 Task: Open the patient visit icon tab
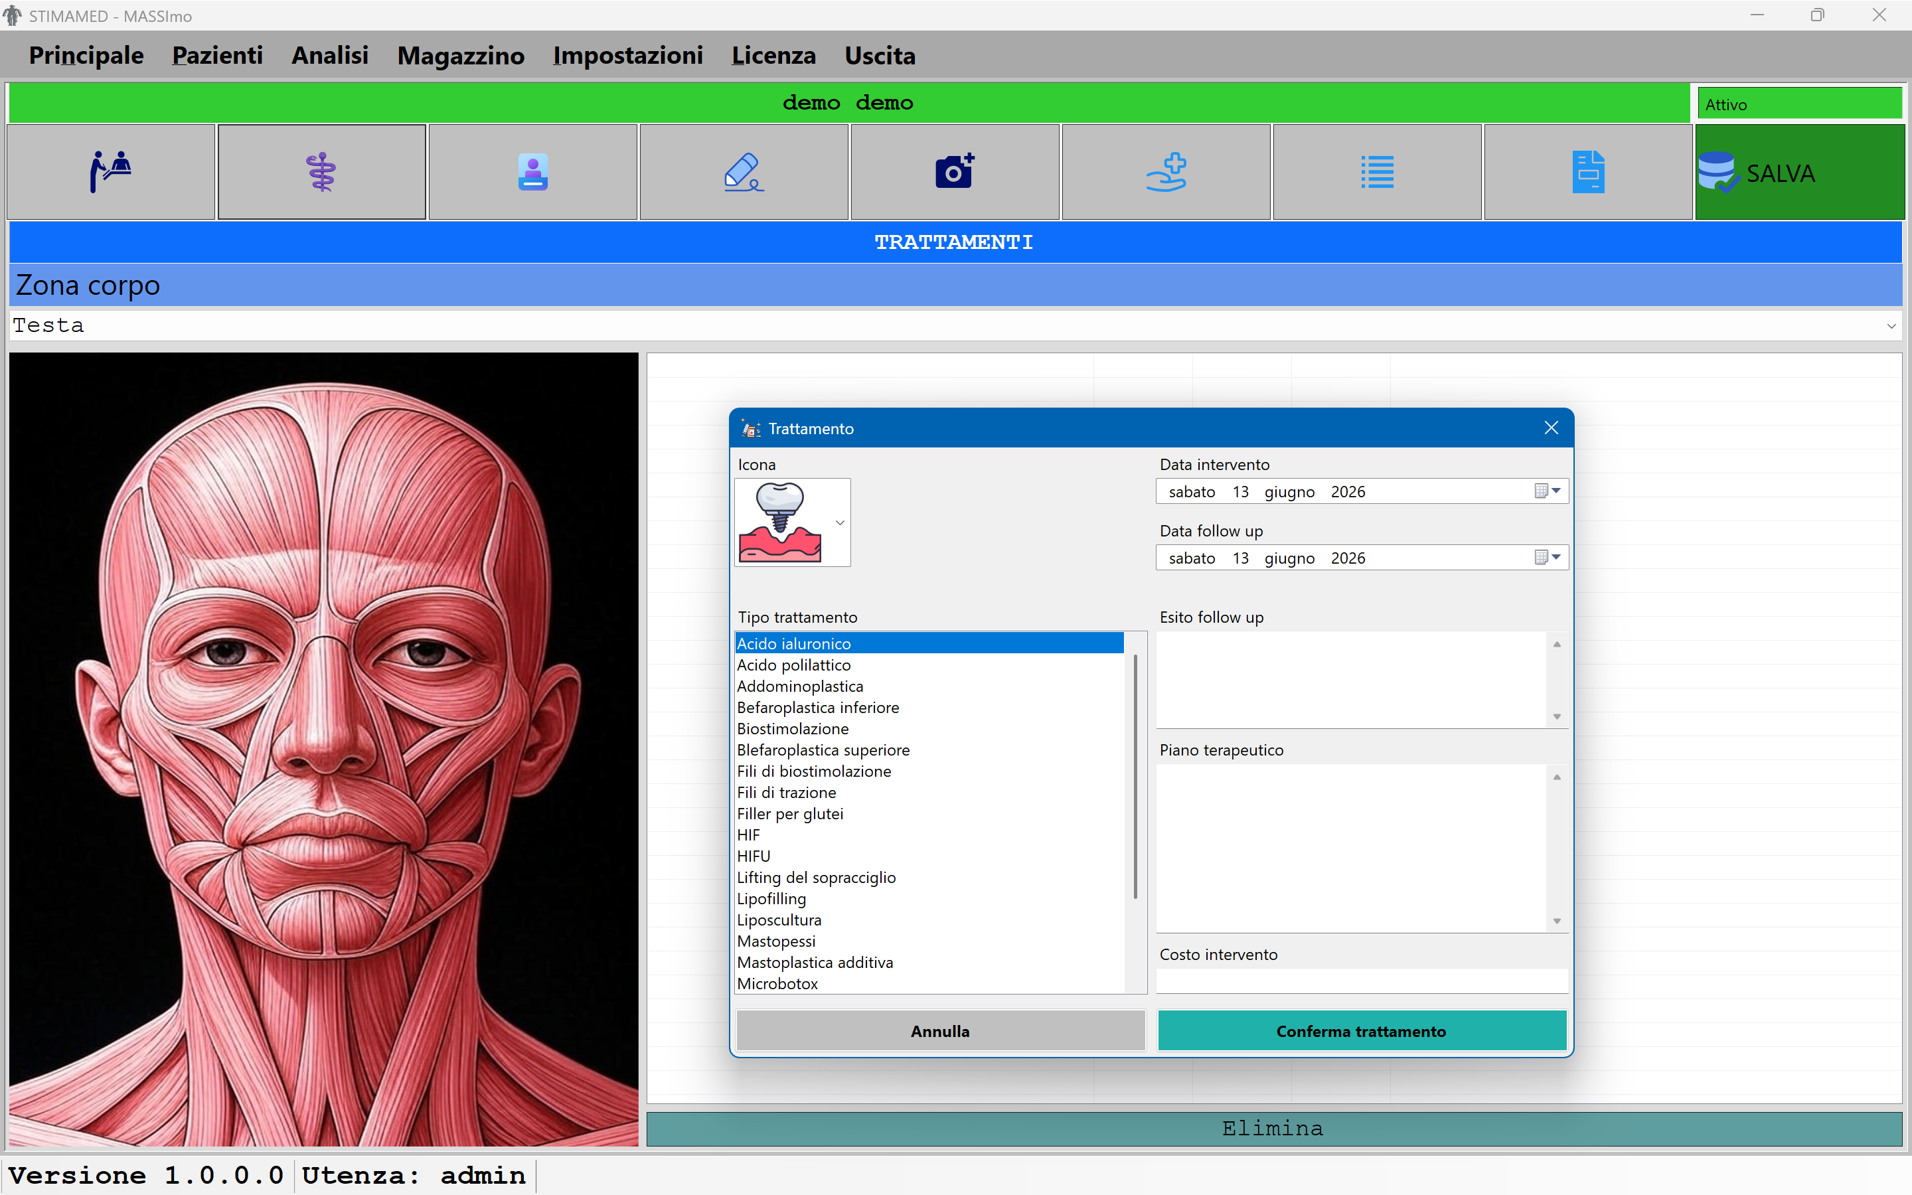[x=111, y=171]
